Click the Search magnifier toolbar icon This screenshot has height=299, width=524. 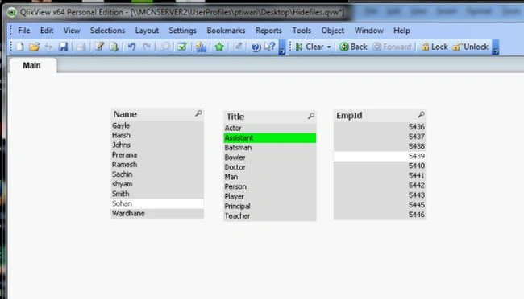pyautogui.click(x=164, y=47)
